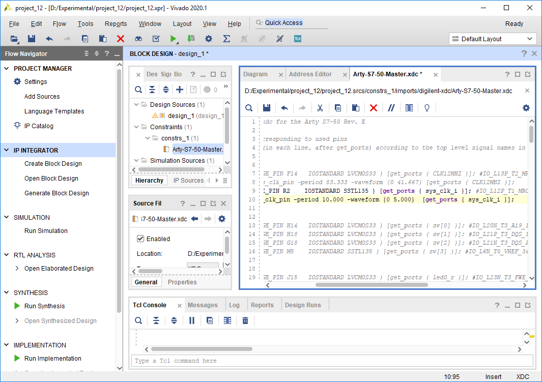Viewport: 542px width, 382px height.
Task: Click Run Synthesis
Action: tap(45, 306)
